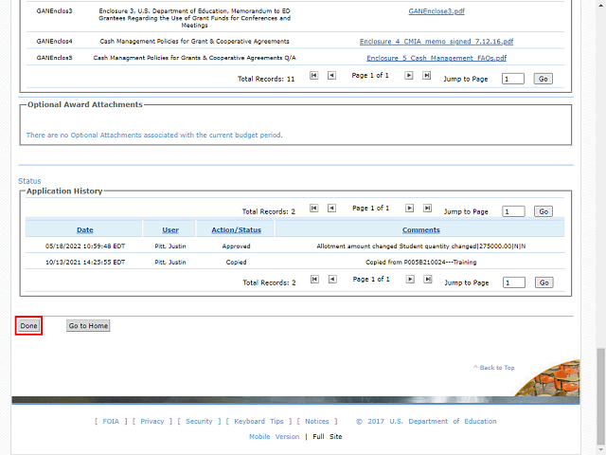Open Security footer link

click(x=199, y=421)
